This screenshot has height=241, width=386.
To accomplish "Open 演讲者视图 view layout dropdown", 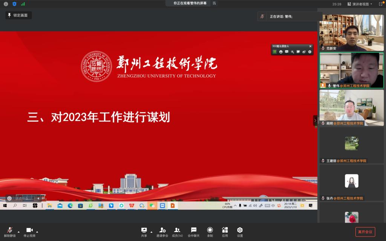I will point(360,4).
